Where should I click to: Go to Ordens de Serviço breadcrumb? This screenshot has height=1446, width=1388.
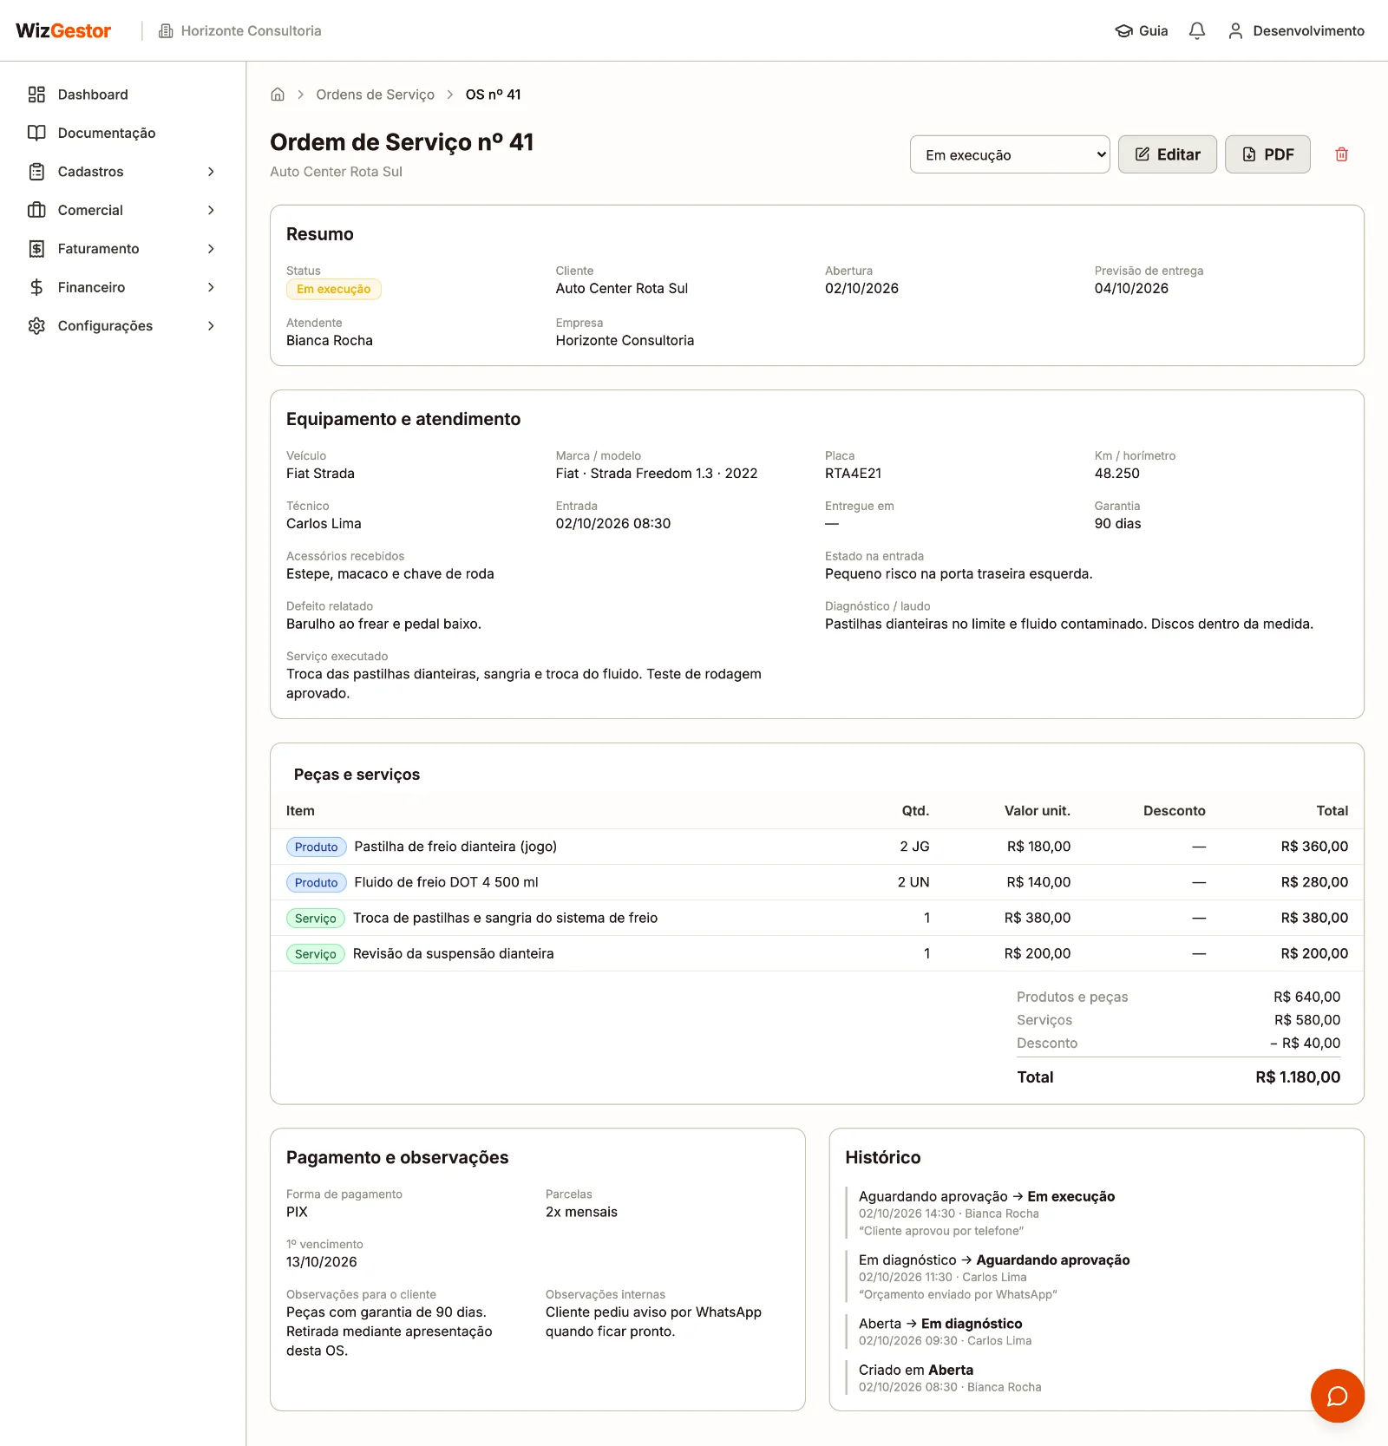pyautogui.click(x=375, y=95)
